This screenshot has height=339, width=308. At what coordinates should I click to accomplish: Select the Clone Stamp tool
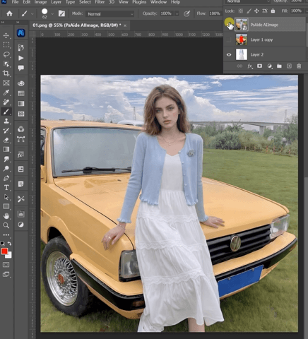click(x=6, y=121)
